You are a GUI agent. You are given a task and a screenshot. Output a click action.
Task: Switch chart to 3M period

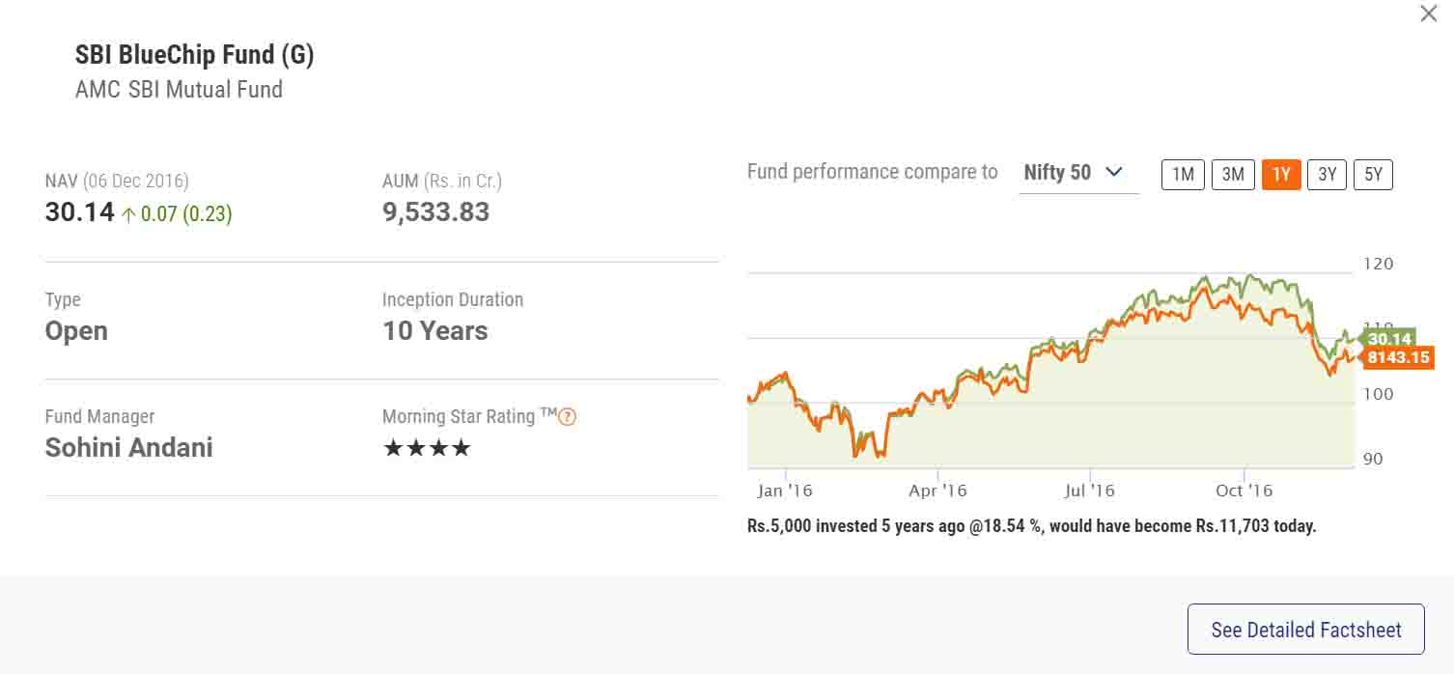1233,174
